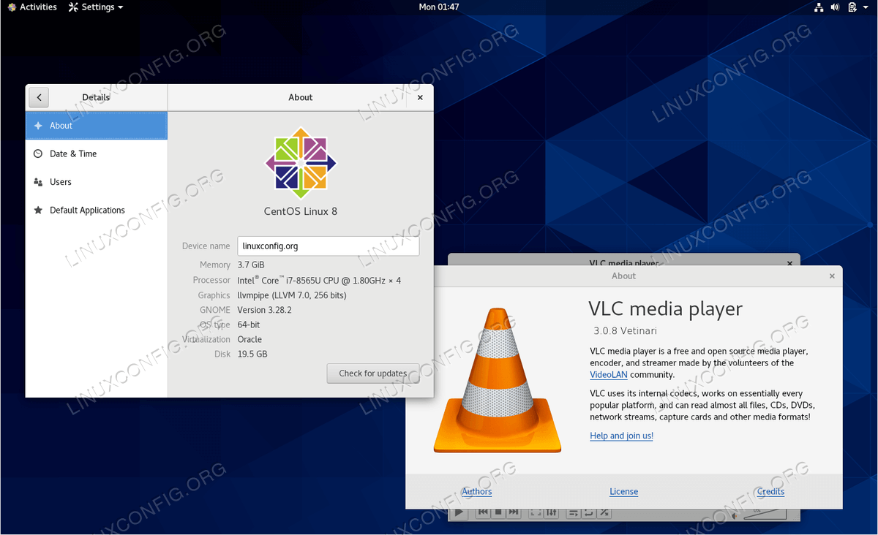Click the Virtualization value Oracle
The width and height of the screenshot is (878, 535).
tap(249, 339)
